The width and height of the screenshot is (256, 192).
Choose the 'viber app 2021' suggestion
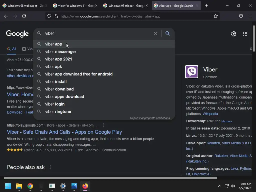[x=104, y=59]
